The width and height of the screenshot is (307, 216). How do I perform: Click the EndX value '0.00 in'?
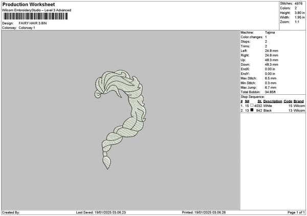coord(270,69)
